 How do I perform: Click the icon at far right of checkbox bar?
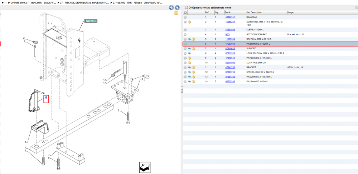pyautogui.click(x=356, y=8)
